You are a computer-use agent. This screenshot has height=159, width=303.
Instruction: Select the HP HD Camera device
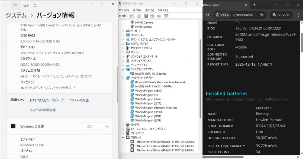click(x=144, y=22)
